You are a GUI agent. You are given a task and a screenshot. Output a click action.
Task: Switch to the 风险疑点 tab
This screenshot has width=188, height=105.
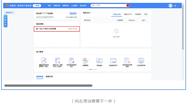coord(138,14)
